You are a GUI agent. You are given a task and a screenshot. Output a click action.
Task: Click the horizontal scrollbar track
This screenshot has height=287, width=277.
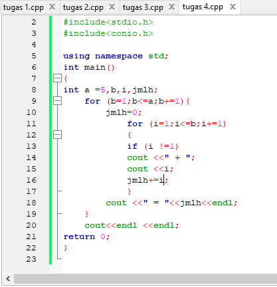click(145, 278)
